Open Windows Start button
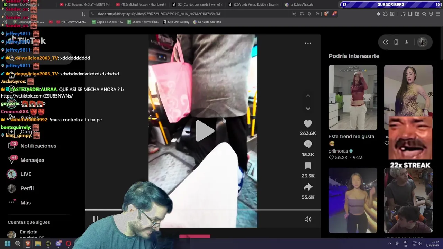Viewport: 443px width, 249px height. click(7, 243)
